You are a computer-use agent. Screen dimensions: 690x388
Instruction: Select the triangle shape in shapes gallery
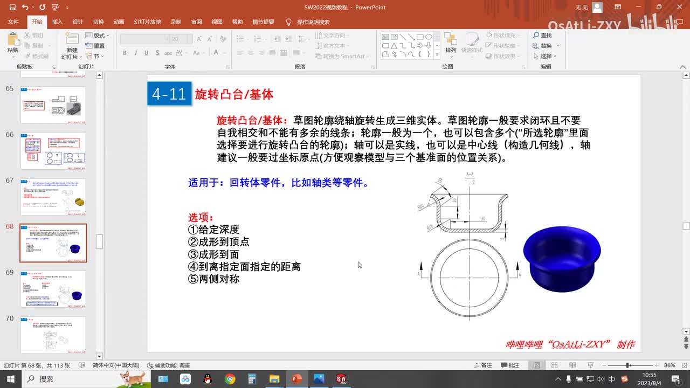point(394,46)
